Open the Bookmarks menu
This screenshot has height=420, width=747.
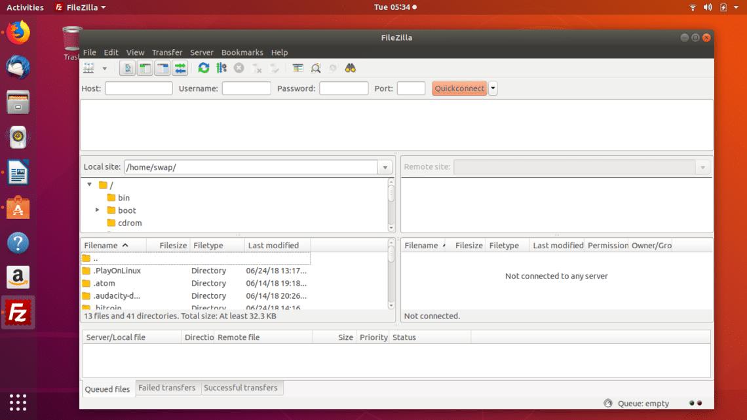242,52
